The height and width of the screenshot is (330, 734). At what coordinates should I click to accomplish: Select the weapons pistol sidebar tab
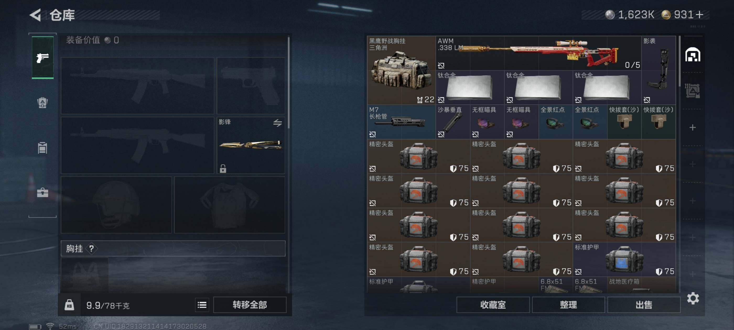(42, 57)
